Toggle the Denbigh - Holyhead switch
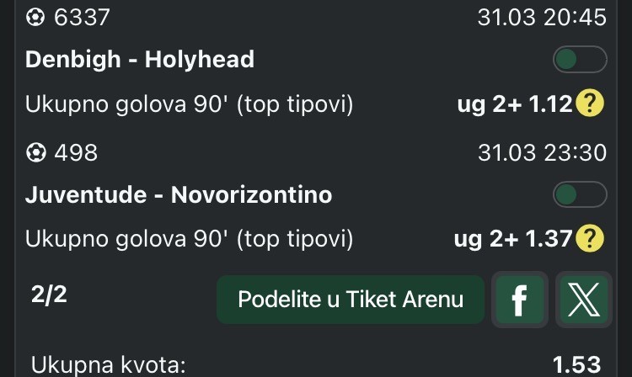This screenshot has height=377, width=632. [x=580, y=60]
